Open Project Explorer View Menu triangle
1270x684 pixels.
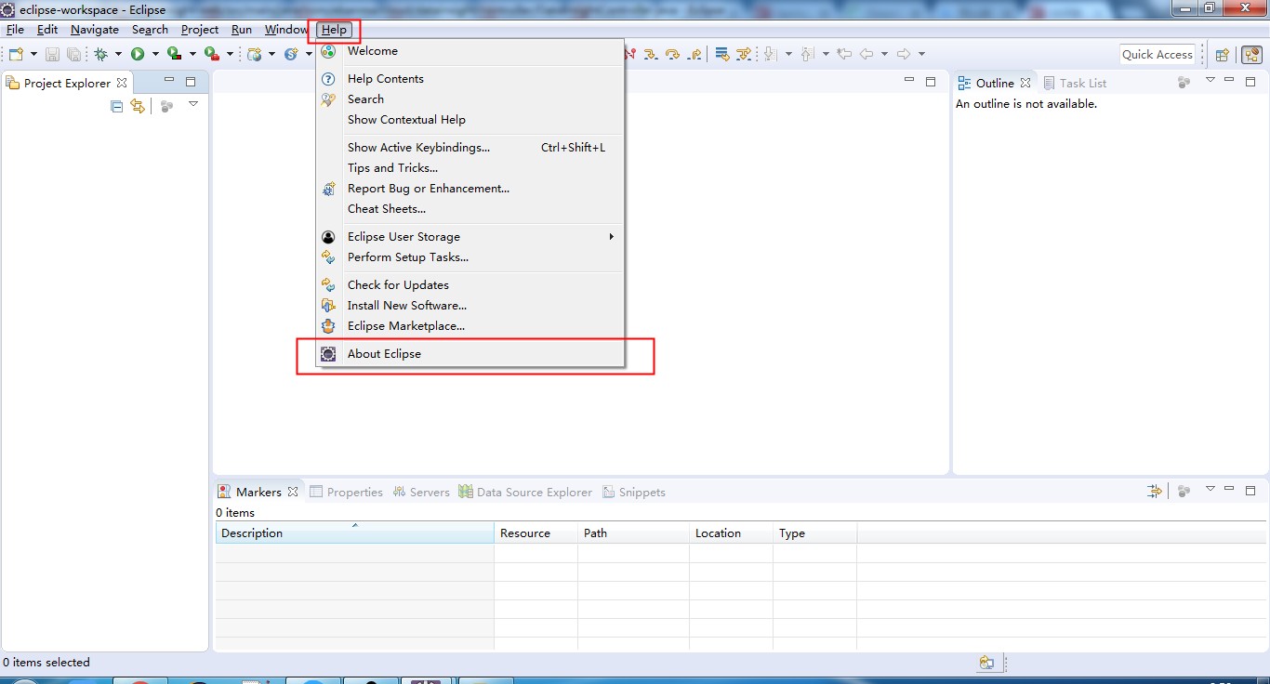(x=193, y=104)
